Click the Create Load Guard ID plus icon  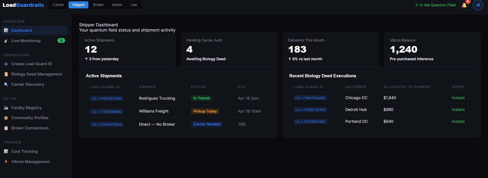(x=6, y=64)
